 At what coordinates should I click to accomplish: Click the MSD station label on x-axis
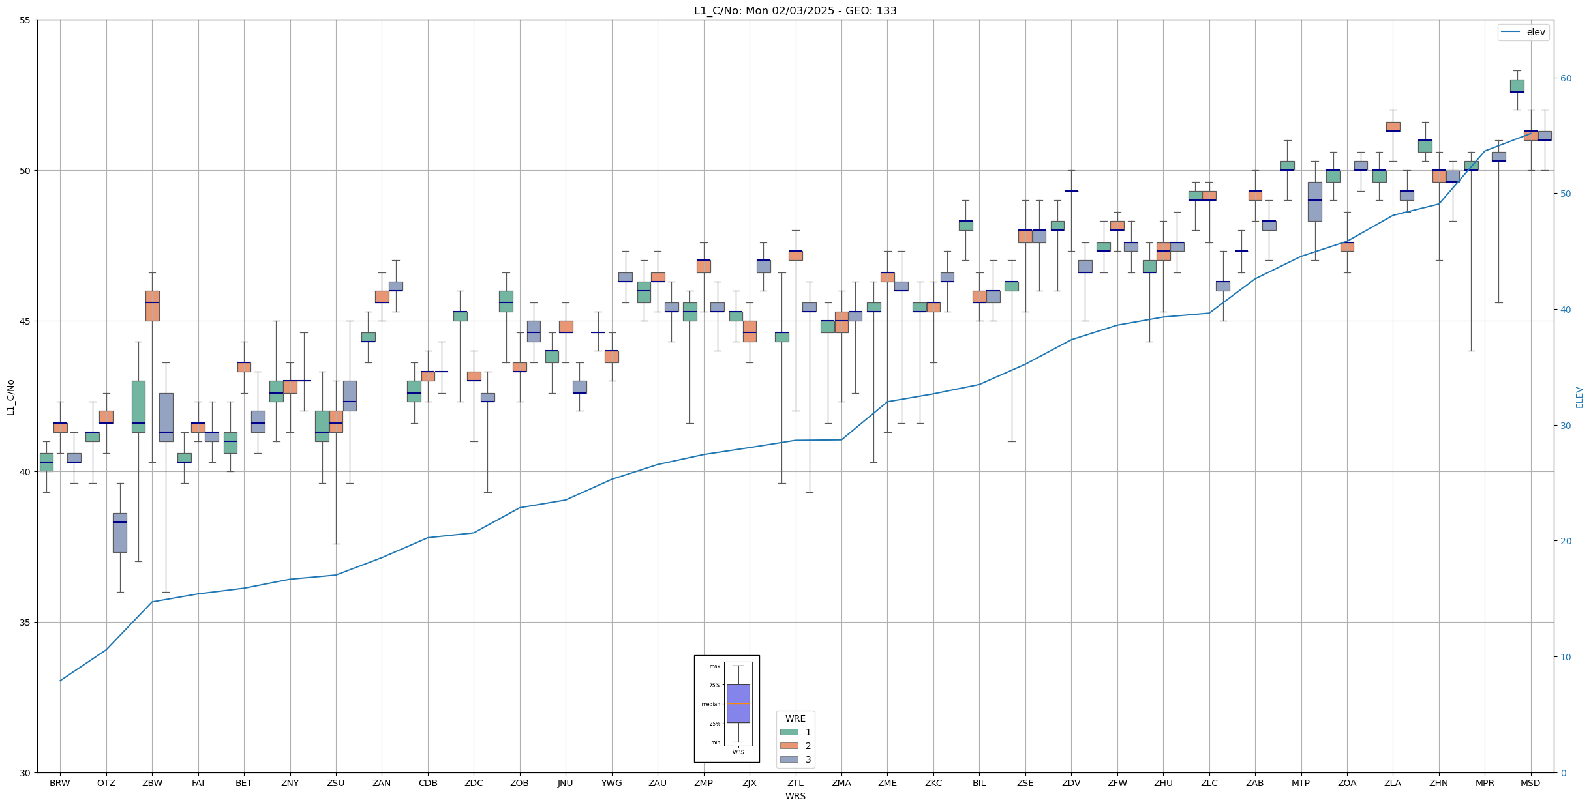[1530, 783]
